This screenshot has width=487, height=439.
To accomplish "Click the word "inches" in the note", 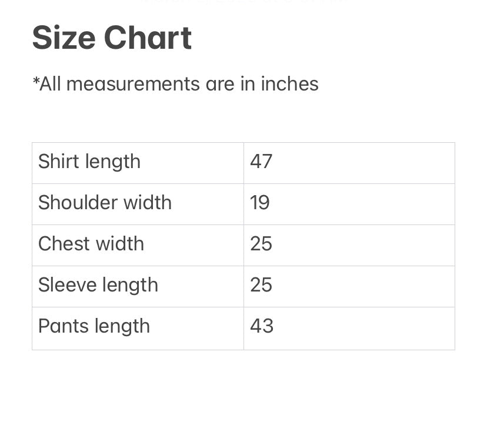I will pos(289,84).
